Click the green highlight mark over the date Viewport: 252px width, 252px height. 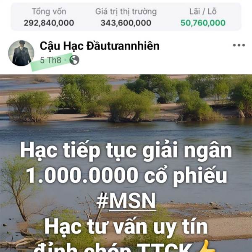click(x=51, y=62)
